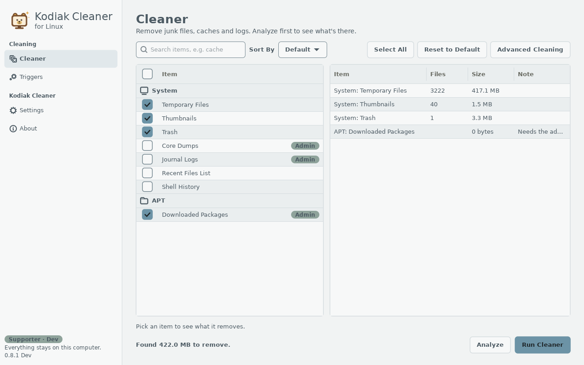The height and width of the screenshot is (365, 584).
Task: Click the Admin badge on Core Dumps
Action: pos(305,146)
